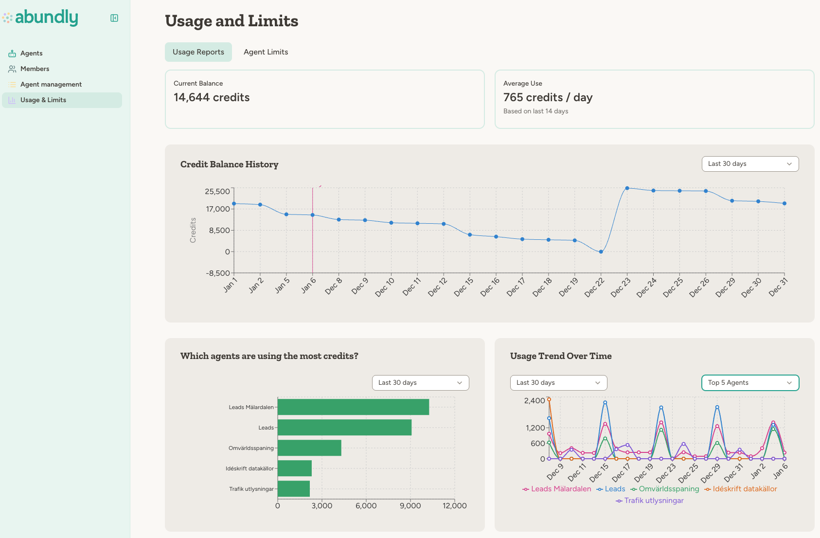Click the pink marker line on Jan 6

[312, 229]
